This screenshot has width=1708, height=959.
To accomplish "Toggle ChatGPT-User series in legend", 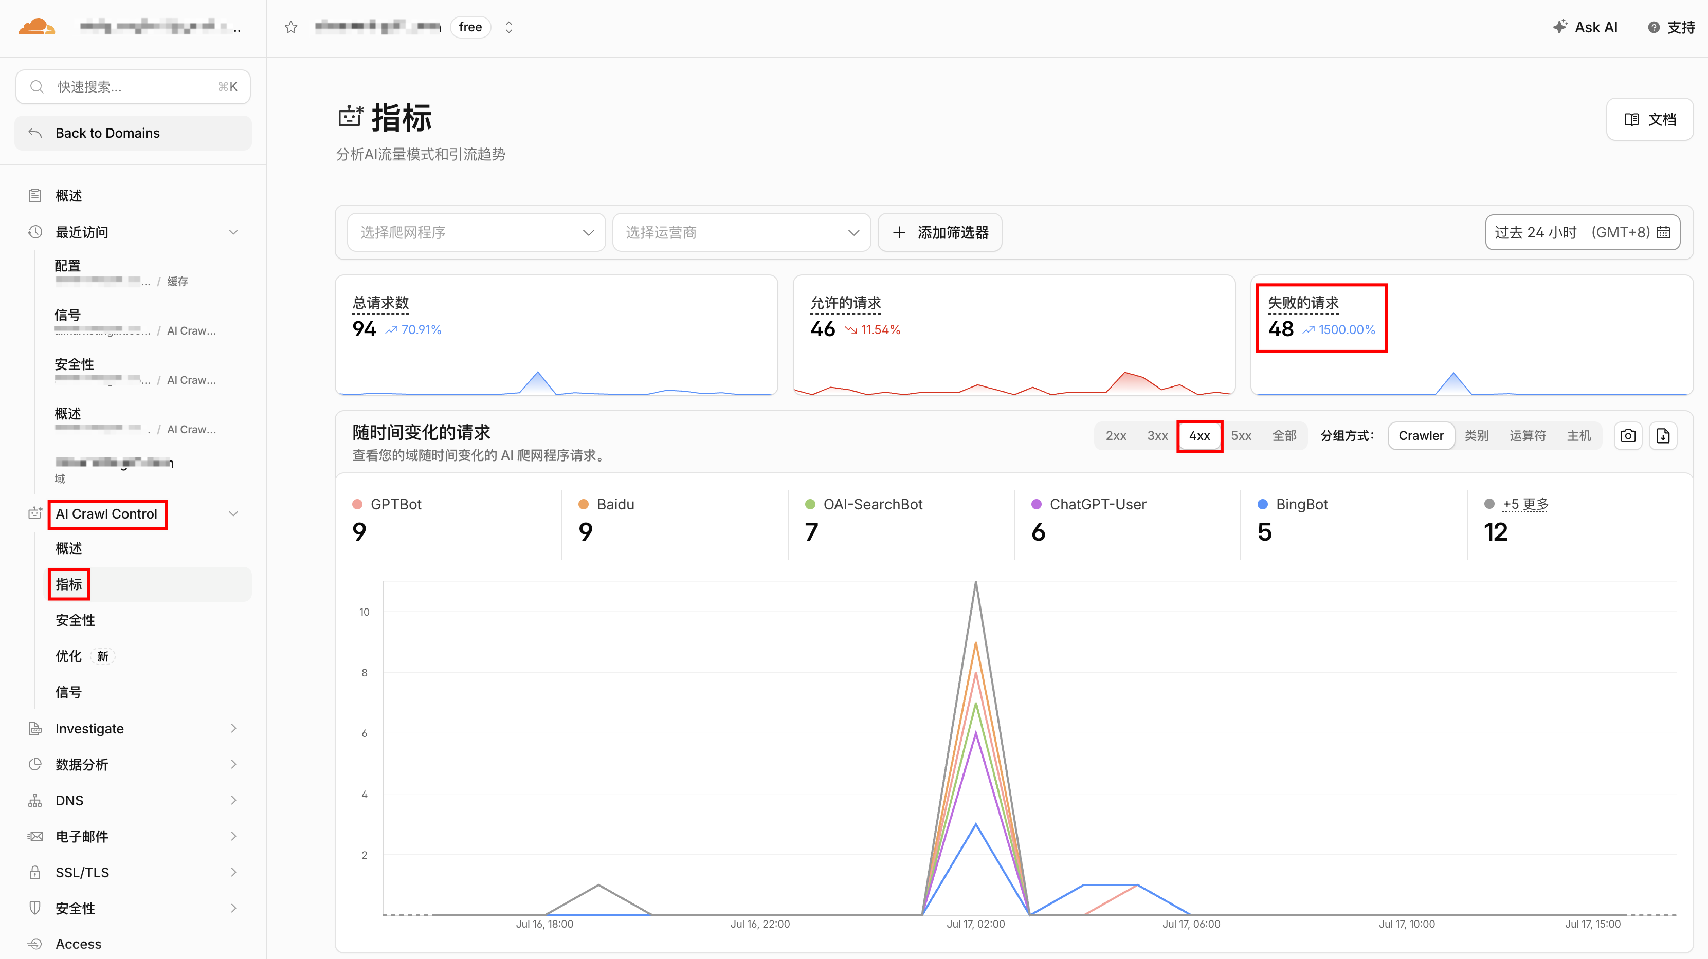I will click(x=1089, y=504).
